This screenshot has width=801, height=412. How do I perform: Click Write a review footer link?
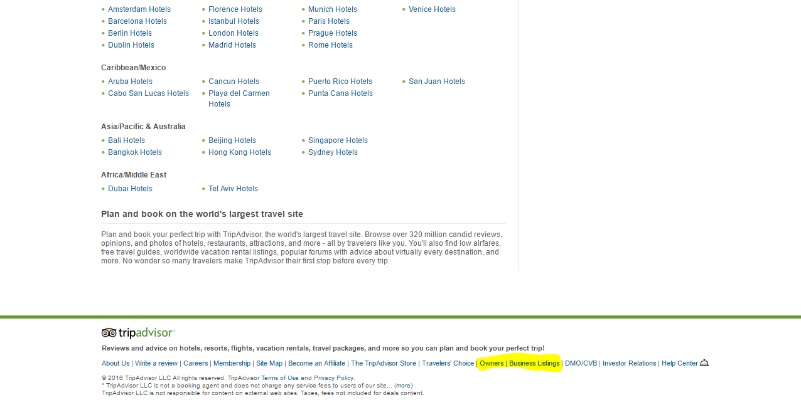[x=156, y=364]
